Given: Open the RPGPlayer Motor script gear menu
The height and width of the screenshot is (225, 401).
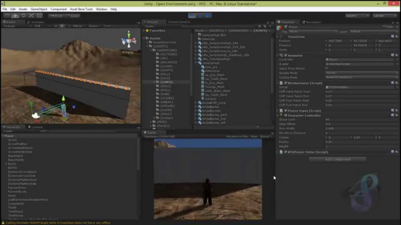Looking at the screenshot, I should [397, 152].
